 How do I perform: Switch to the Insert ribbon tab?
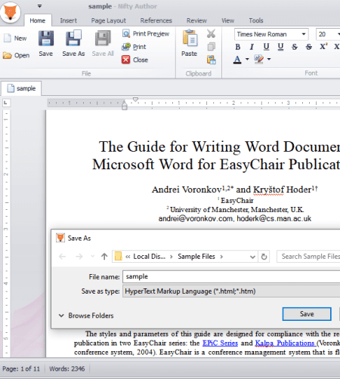click(68, 20)
